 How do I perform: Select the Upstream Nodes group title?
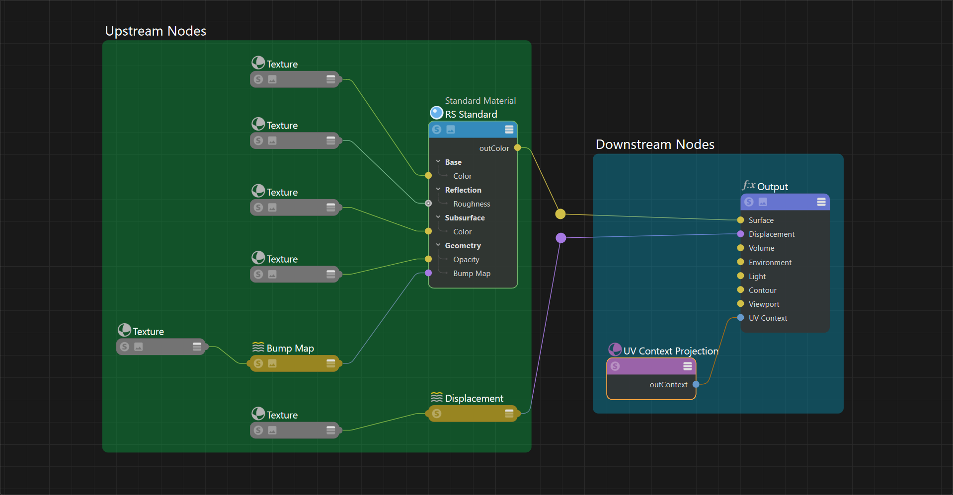coord(156,31)
